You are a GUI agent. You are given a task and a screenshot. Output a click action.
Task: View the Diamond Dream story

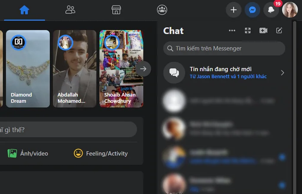click(x=28, y=69)
